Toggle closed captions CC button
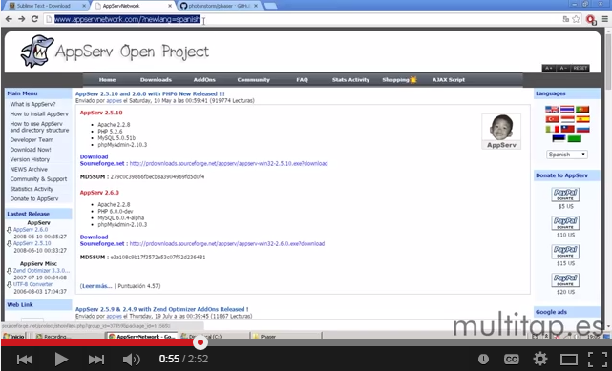The height and width of the screenshot is (371, 612). (x=512, y=359)
